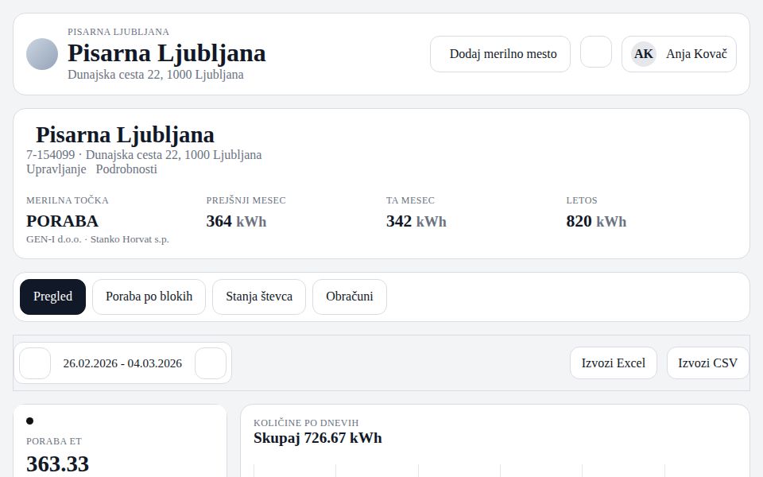Expand details via the Podrobnosti link
This screenshot has height=477, width=763.
pos(126,169)
